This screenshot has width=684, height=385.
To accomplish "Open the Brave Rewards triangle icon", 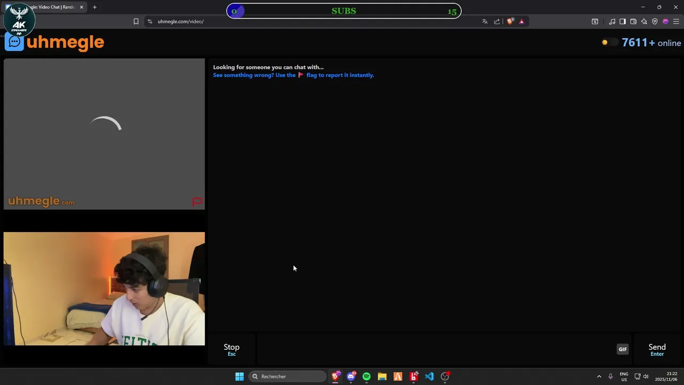I will pos(522,21).
